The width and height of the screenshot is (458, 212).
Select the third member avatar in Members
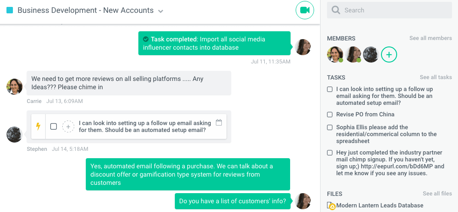tap(370, 55)
